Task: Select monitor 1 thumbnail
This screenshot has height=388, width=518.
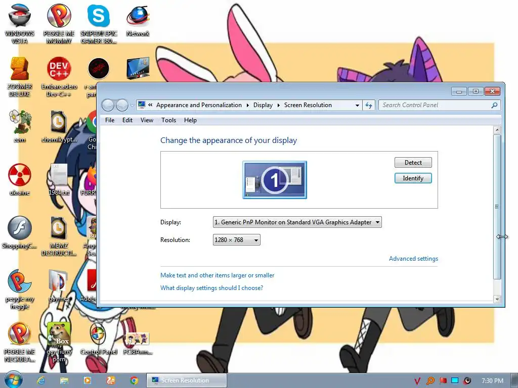Action: point(275,180)
